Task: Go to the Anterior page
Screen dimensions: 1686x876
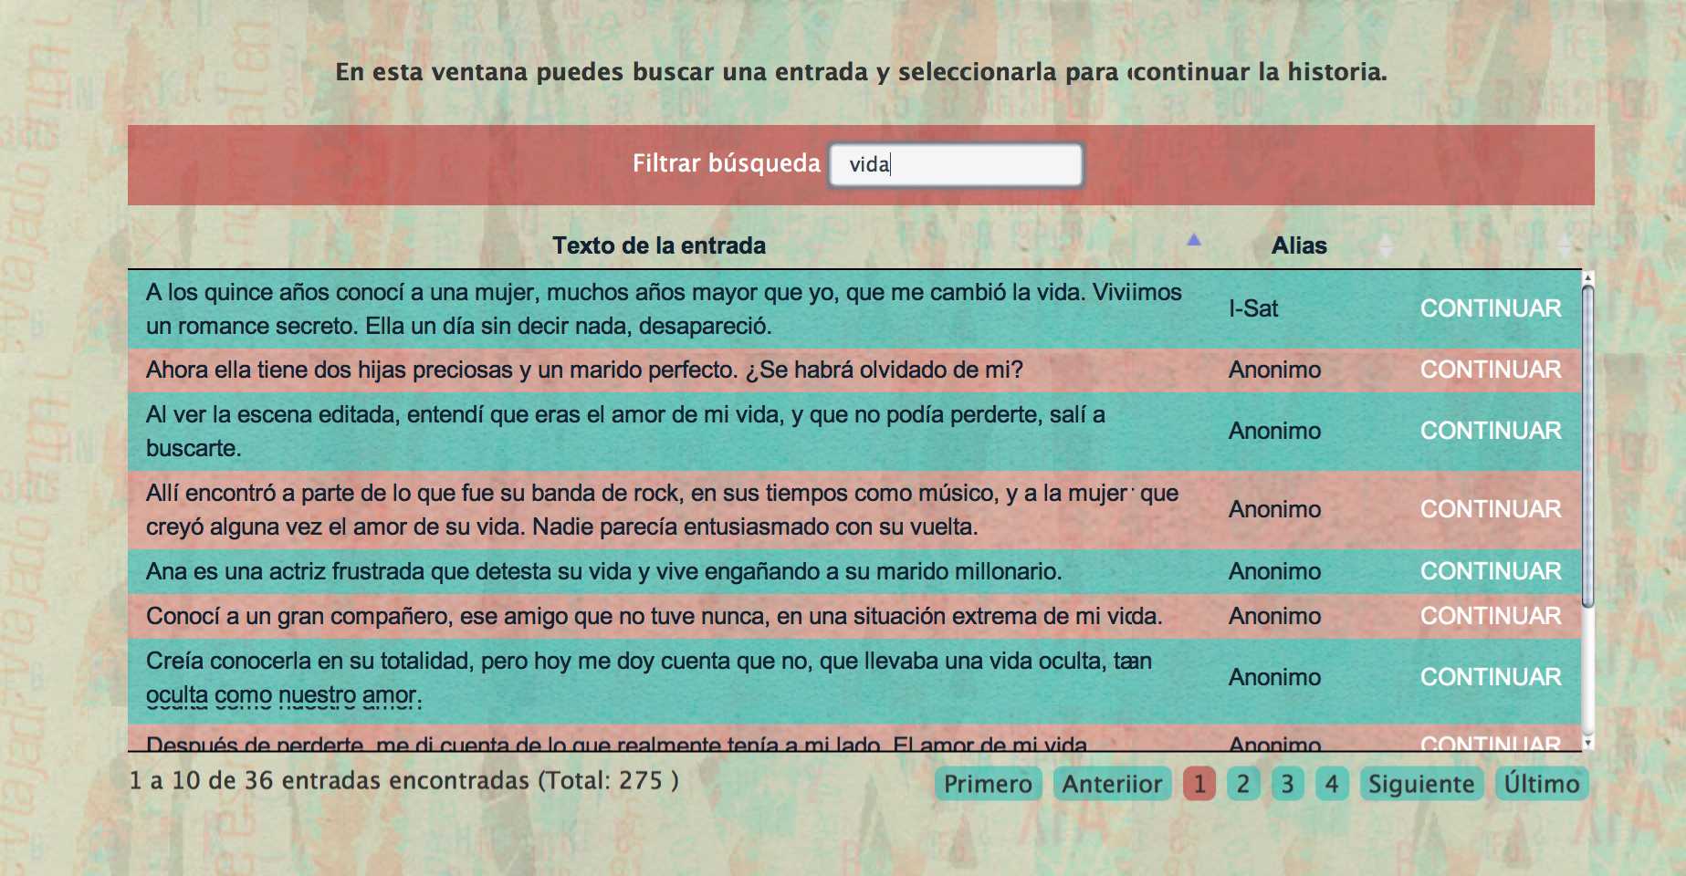Action: pos(1111,784)
